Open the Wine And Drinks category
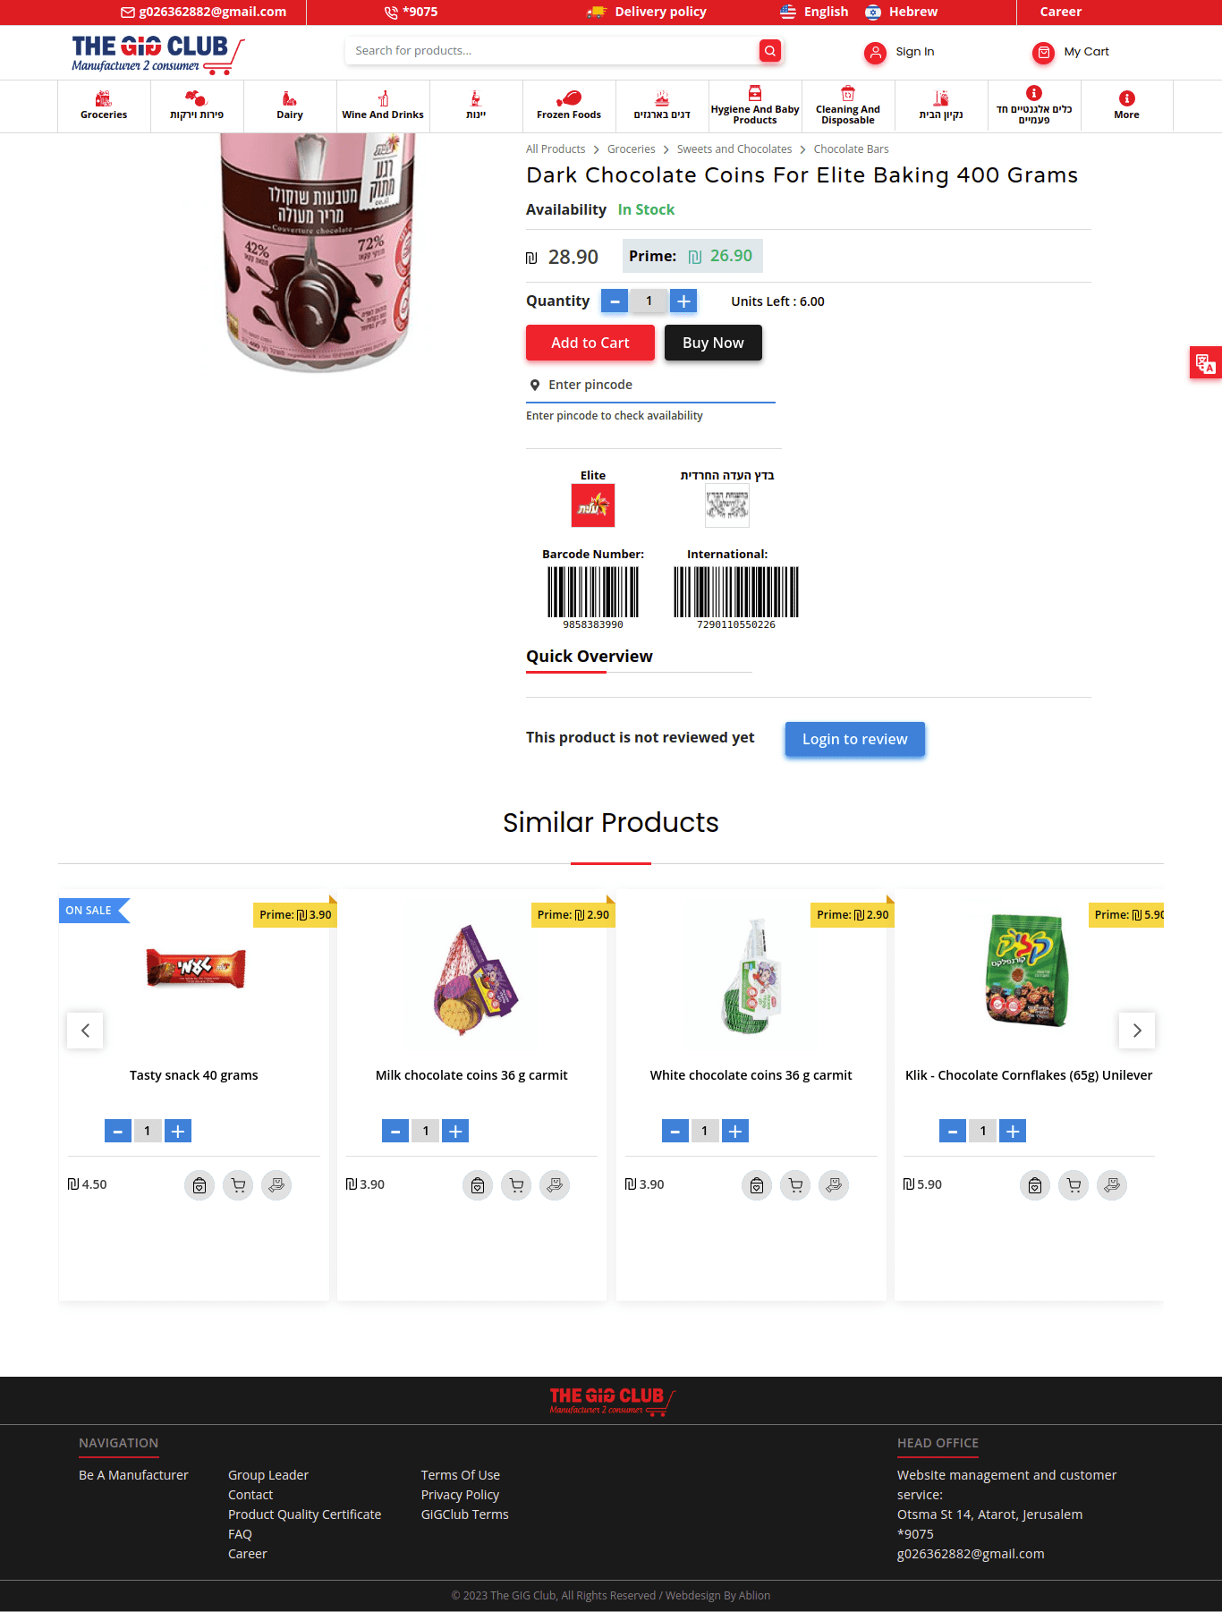The height and width of the screenshot is (1612, 1222). coord(383,106)
